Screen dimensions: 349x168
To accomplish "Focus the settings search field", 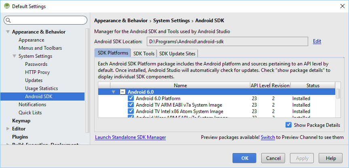I will (45, 20).
